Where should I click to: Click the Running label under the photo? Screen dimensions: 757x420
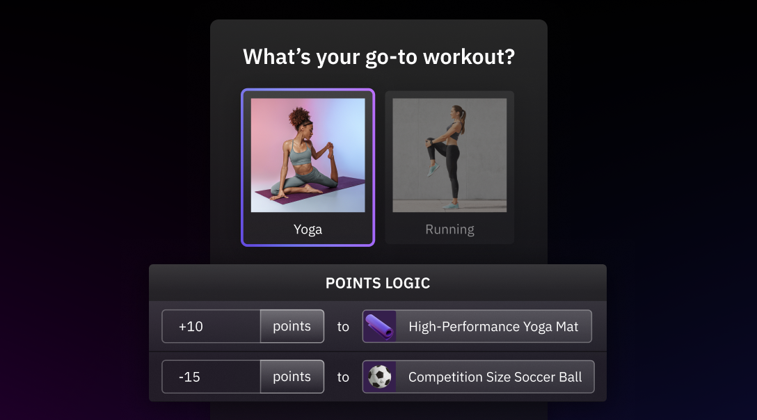coord(449,229)
